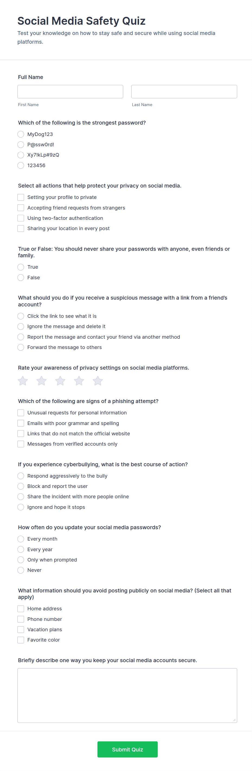Check Setting your profile to private
Viewport: 252px width, 771px height.
click(21, 197)
